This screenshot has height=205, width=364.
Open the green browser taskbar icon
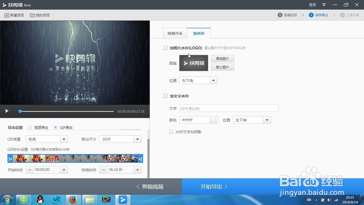(x=24, y=200)
